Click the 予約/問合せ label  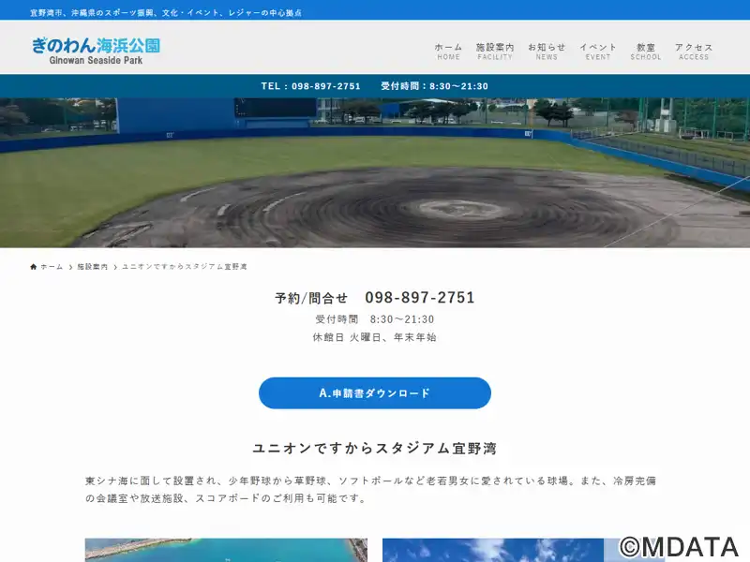pos(311,298)
